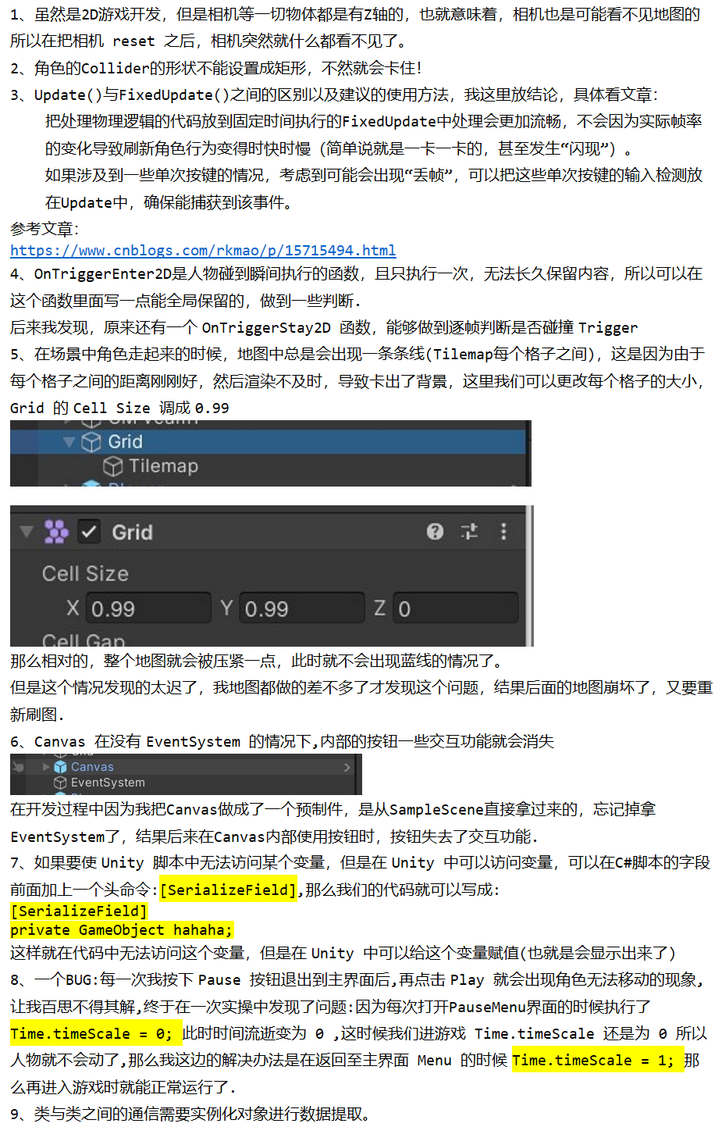Open the Grid component presets icon
This screenshot has width=722, height=1127.
(469, 532)
